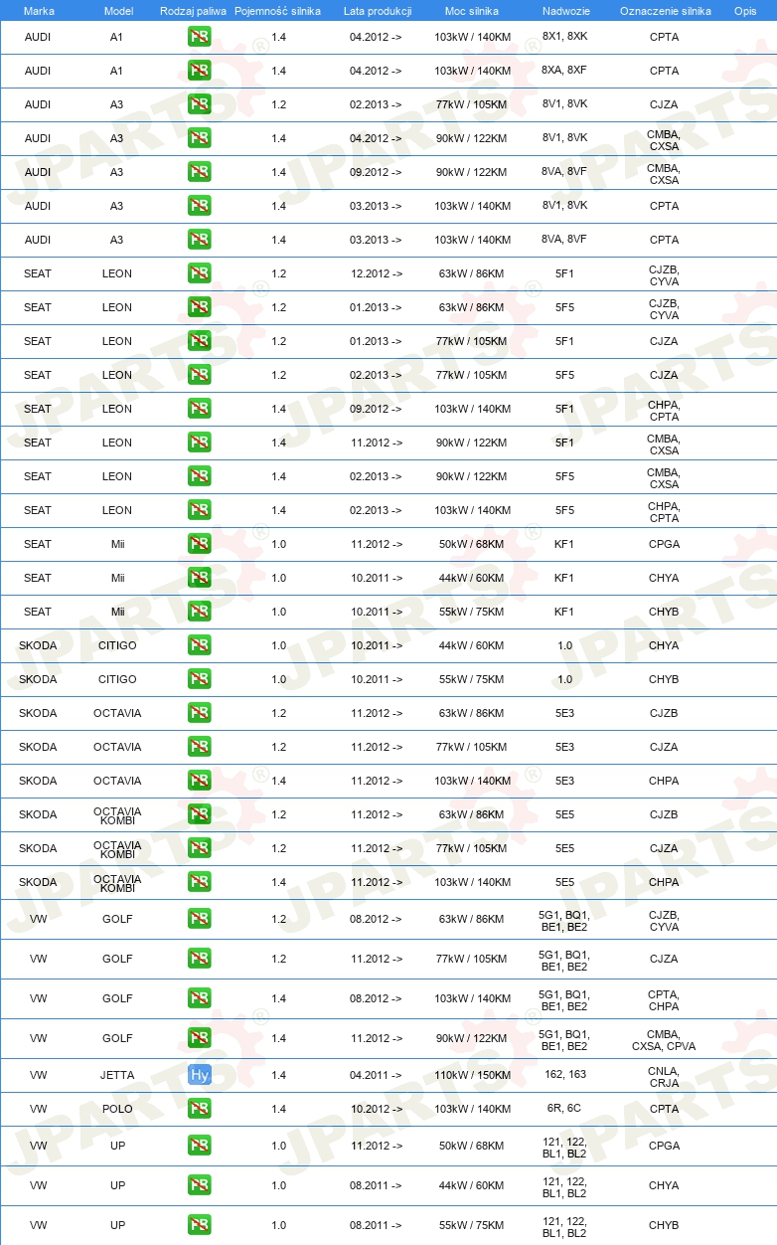The height and width of the screenshot is (1245, 777).
Task: Click fuel icon in VW GOLF 90kW row
Action: [199, 1038]
